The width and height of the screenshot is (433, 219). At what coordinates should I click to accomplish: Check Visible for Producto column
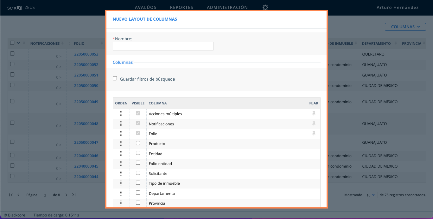(x=138, y=143)
